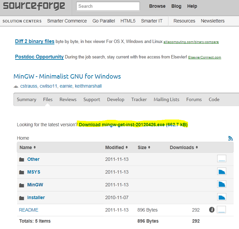Open the Code tab
This screenshot has height=229, width=239.
[214, 99]
